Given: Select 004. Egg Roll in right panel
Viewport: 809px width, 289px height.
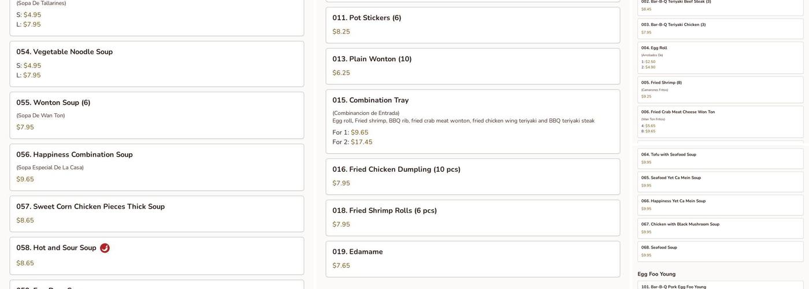Looking at the screenshot, I should point(720,57).
